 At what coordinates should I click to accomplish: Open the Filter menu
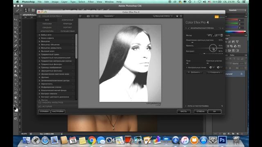point(91,2)
